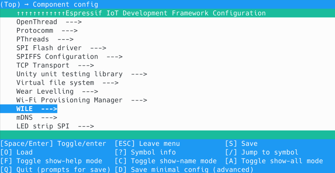This screenshot has height=173, width=335.
Task: Open the OpenThread submenu
Action: pos(37,22)
